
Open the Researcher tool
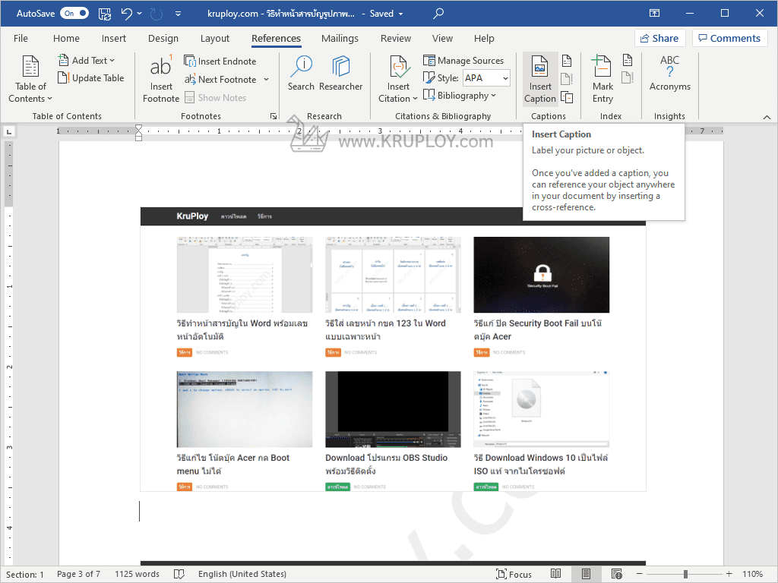coord(341,74)
